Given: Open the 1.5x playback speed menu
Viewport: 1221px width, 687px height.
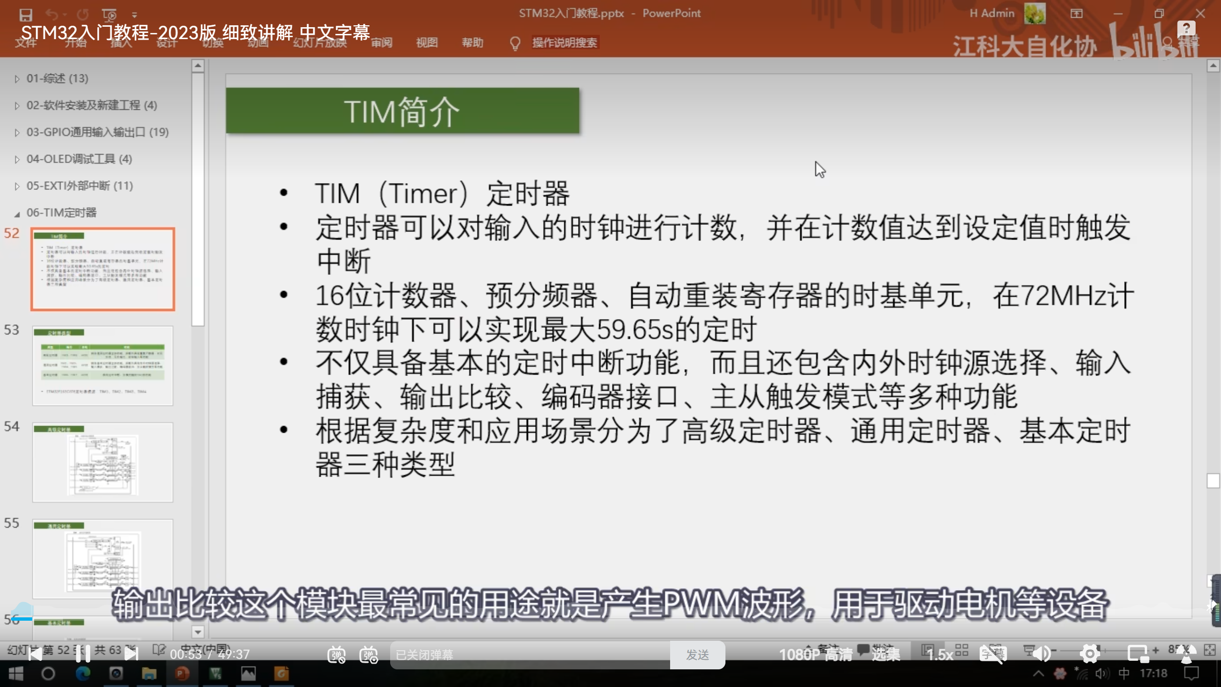Looking at the screenshot, I should (x=940, y=655).
